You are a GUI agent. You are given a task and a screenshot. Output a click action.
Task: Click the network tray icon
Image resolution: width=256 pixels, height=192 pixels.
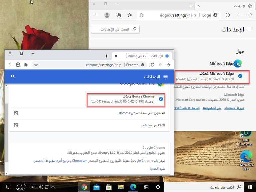pos(47,187)
